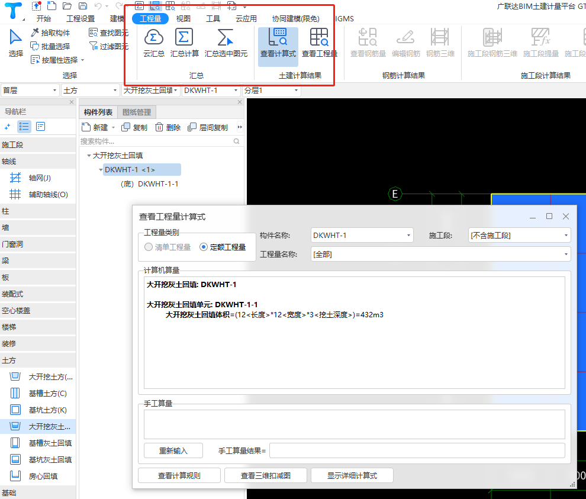Collapse 大开挖灰土回填 tree node
The height and width of the screenshot is (499, 586).
(89, 156)
